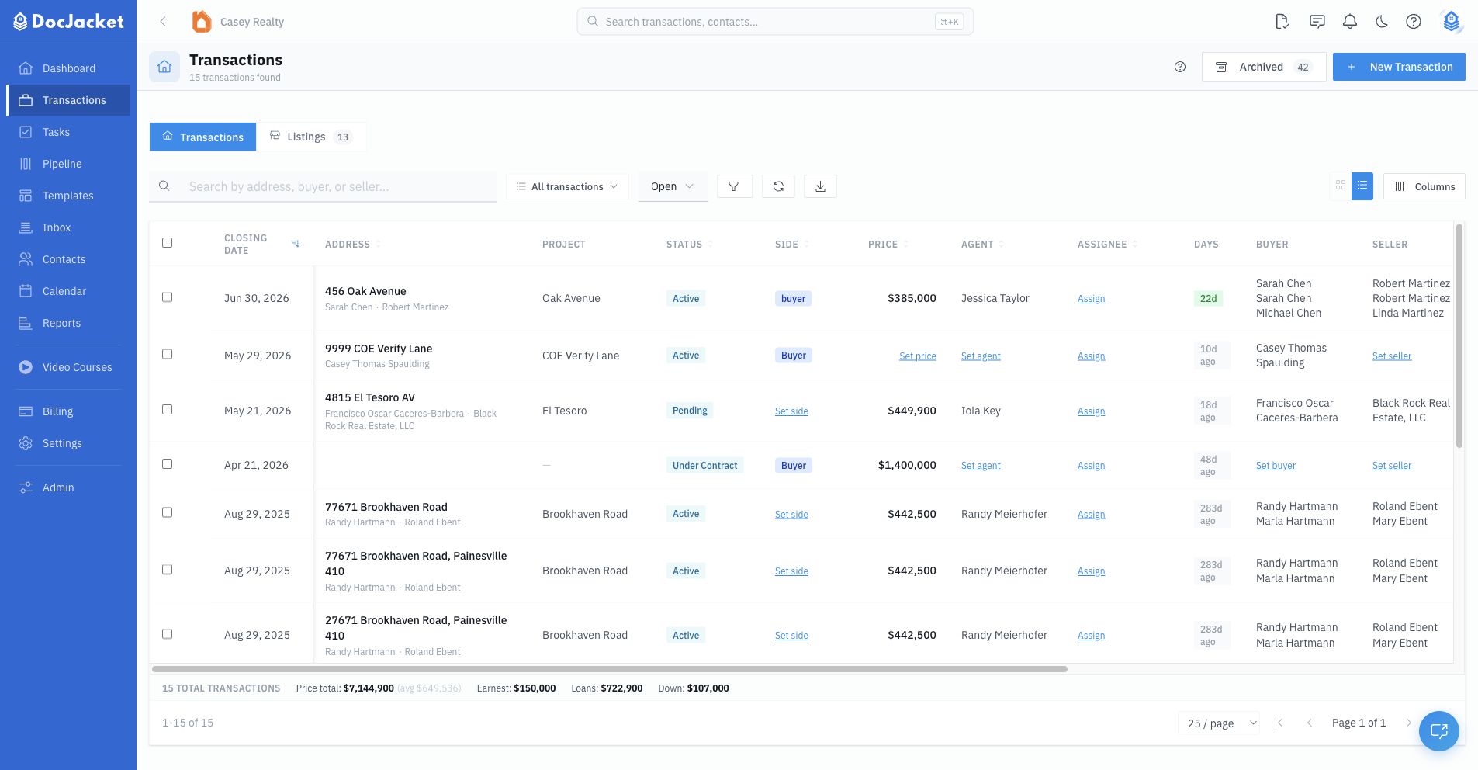Open the Templates section
The width and height of the screenshot is (1478, 770).
click(x=68, y=196)
